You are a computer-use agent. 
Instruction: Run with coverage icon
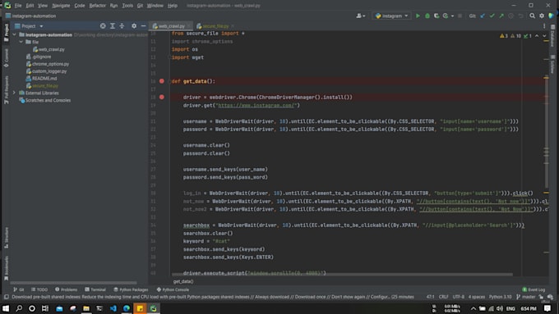click(436, 16)
